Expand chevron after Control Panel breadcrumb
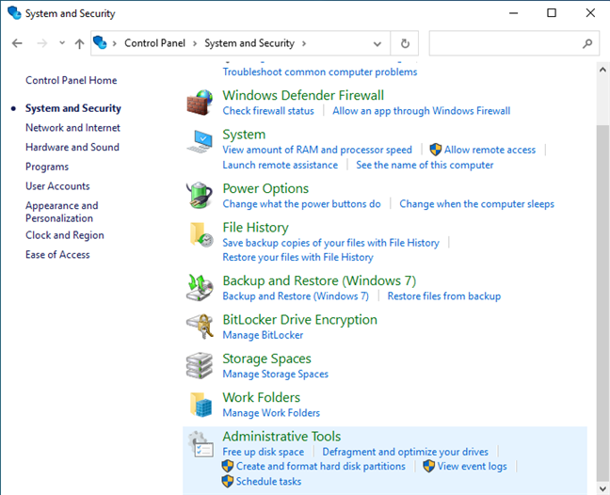The height and width of the screenshot is (495, 610). 195,43
